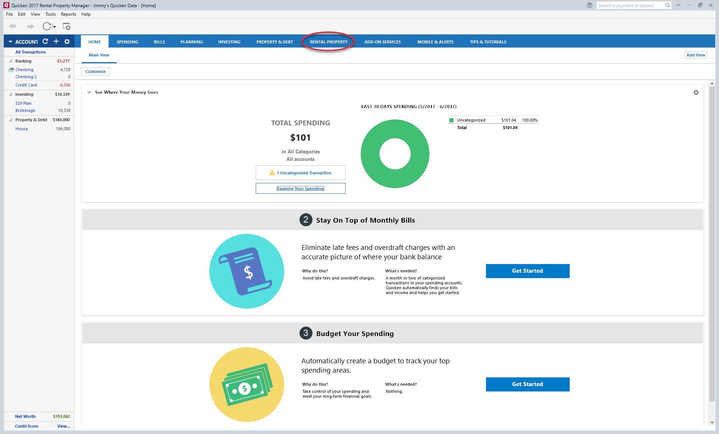Click the toolbar customize gear-window icon

(x=66, y=26)
